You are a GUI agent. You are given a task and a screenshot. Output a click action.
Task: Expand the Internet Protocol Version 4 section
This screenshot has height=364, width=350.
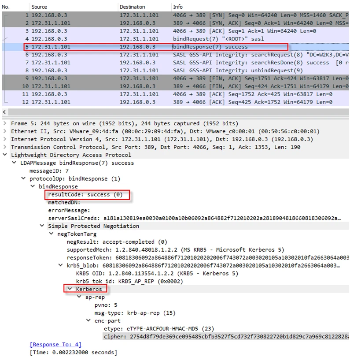click(x=5, y=140)
